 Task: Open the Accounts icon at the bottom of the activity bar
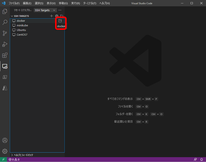(5, 140)
